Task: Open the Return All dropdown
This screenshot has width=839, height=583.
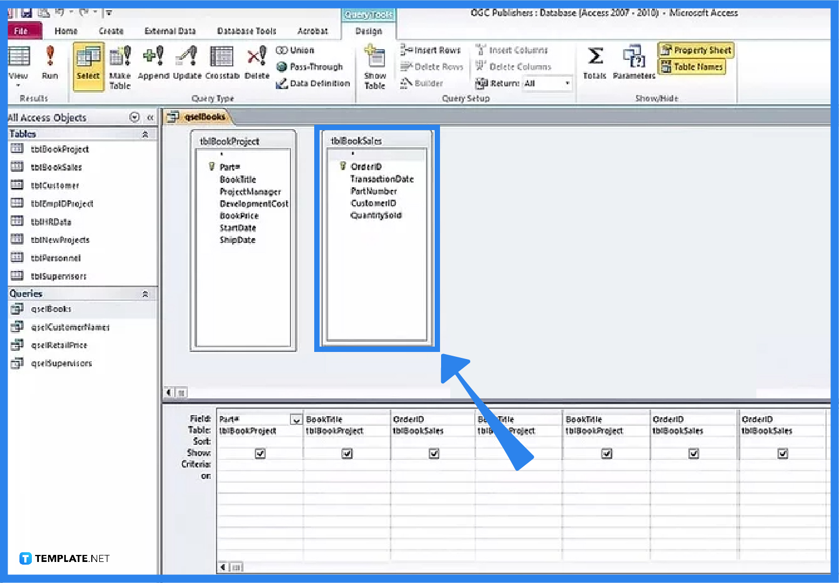Action: (x=567, y=83)
